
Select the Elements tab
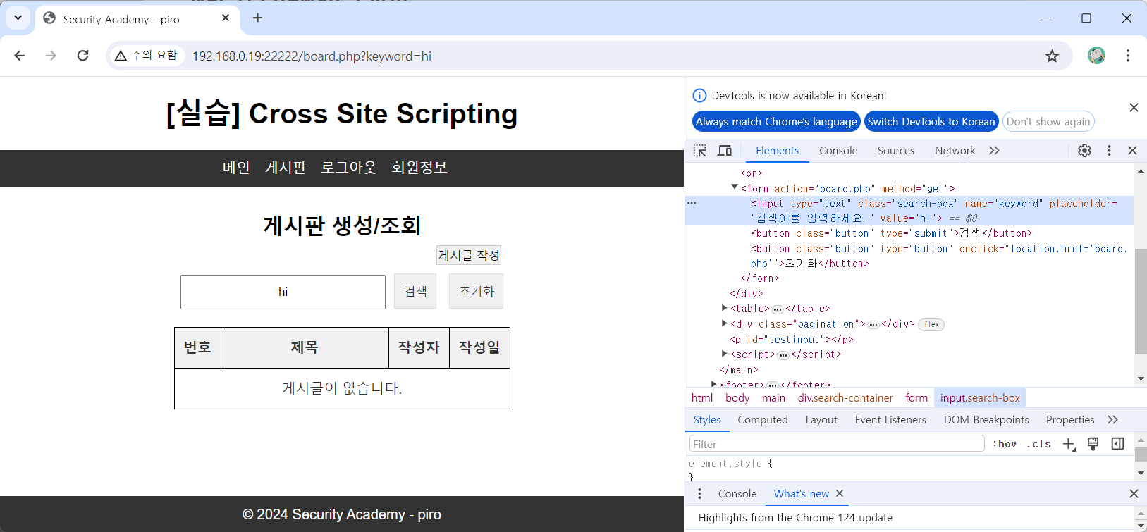777,150
